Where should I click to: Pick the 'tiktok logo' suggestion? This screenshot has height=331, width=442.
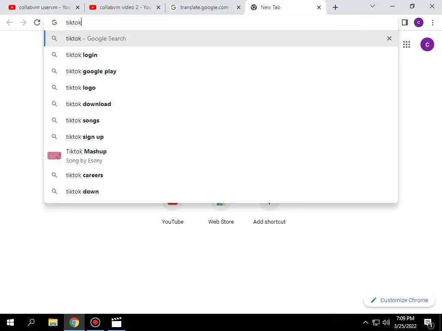pyautogui.click(x=221, y=87)
